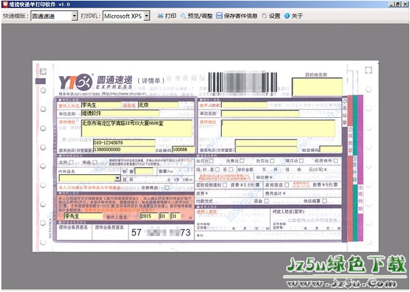Enable 夜间派送 night delivery checkbox

(286, 185)
